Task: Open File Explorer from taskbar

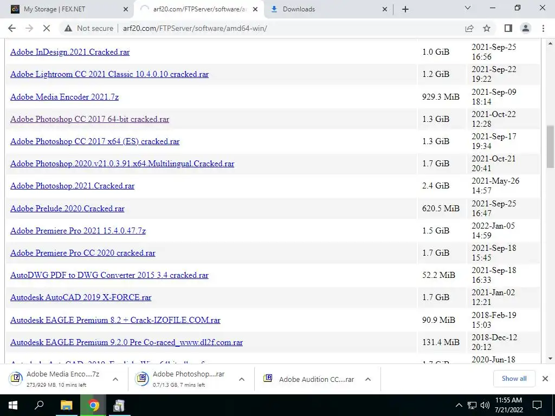Action: tap(66, 405)
